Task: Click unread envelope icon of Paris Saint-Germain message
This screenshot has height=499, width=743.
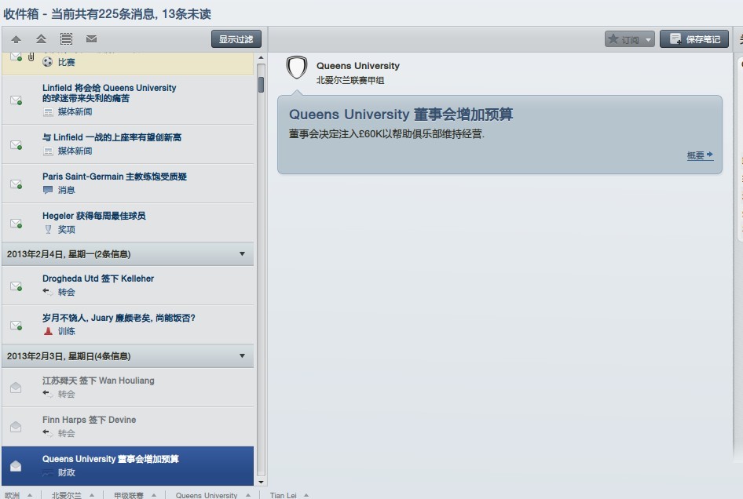Action: pos(16,184)
